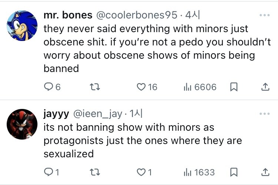Visit the @ieen_jay handle
This screenshot has height=185, width=278.
(x=99, y=114)
